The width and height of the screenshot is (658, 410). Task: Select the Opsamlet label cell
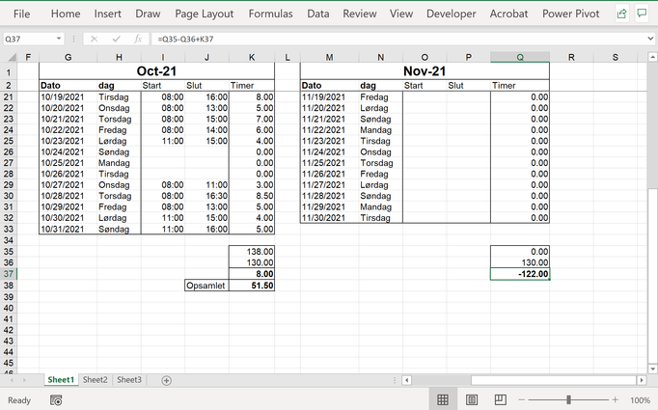[x=206, y=286]
